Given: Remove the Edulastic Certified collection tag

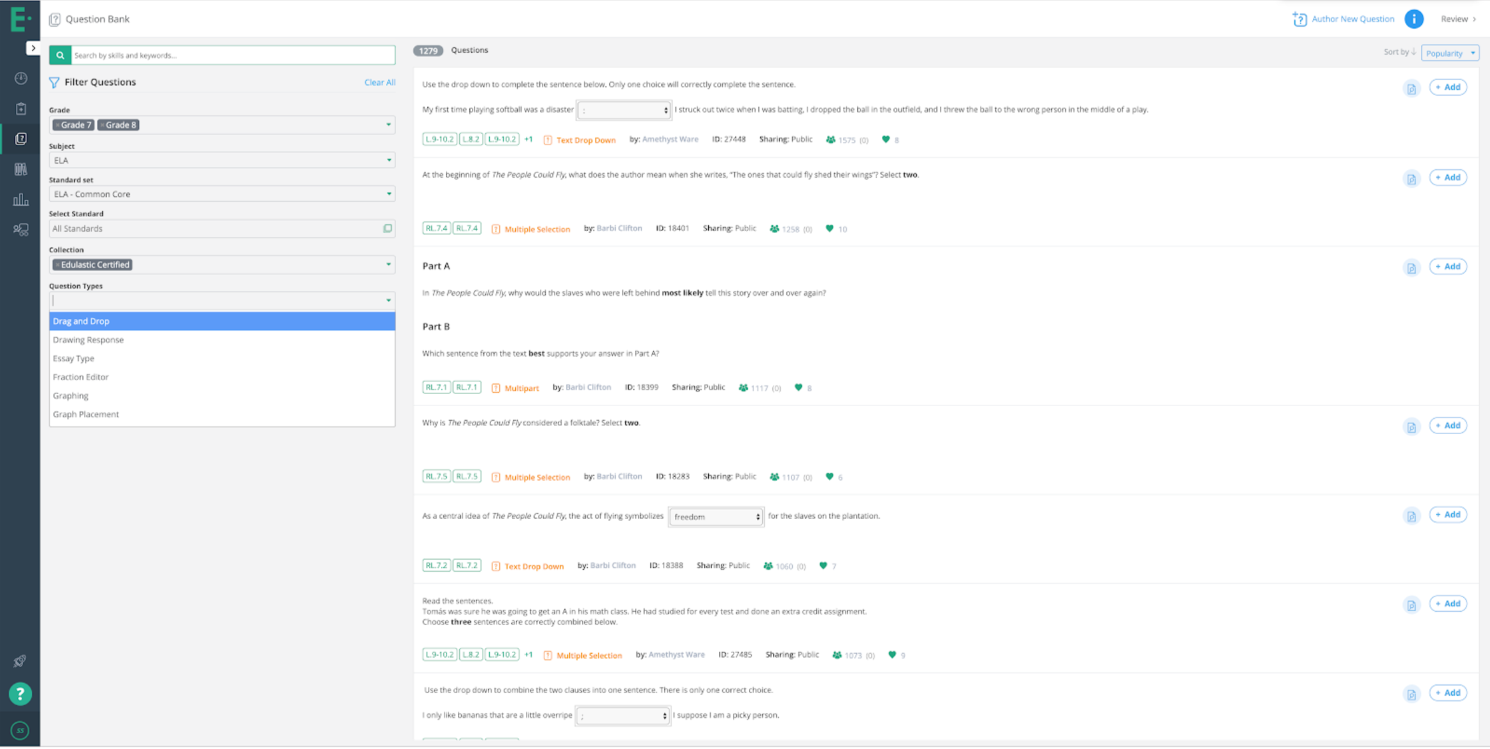Looking at the screenshot, I should coord(57,265).
